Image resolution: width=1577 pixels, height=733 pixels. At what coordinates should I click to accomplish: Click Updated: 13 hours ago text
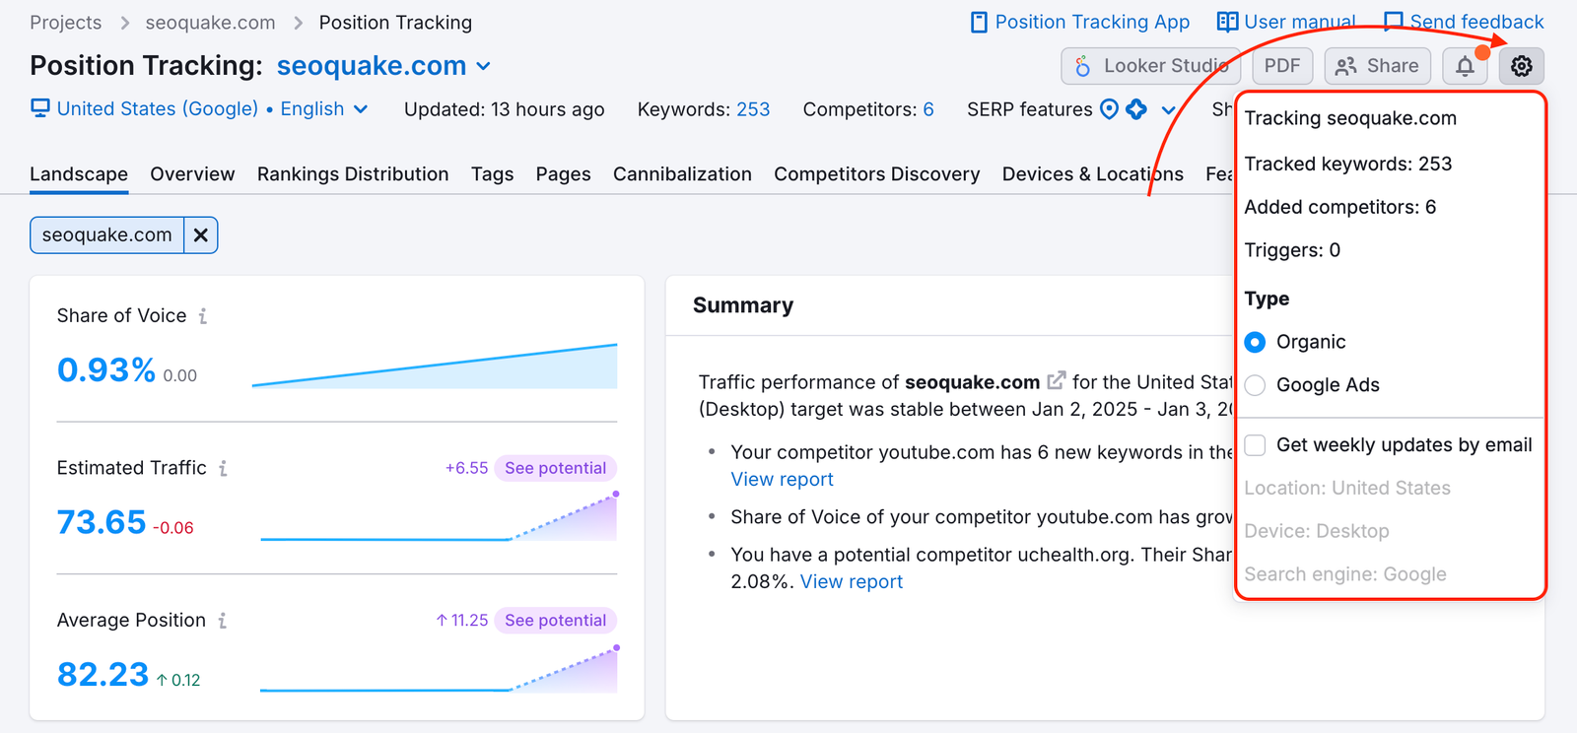click(504, 109)
